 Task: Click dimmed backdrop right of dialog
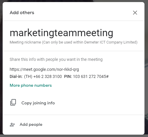[146, 68]
